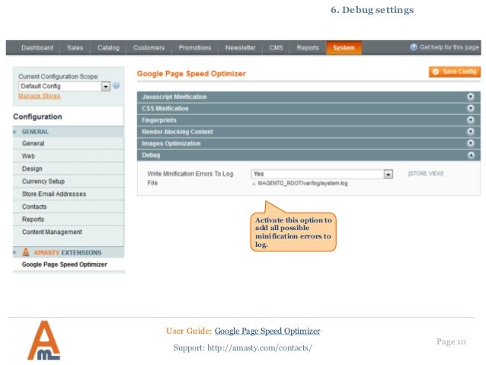Open the Reports menu in top navigation

[x=308, y=48]
